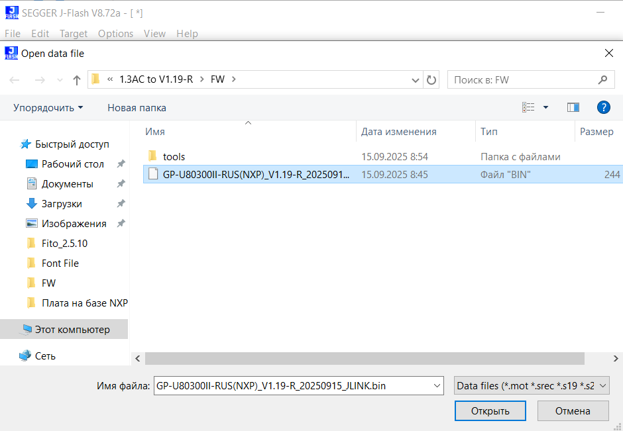Expand the address bar path dropdown
Screen dimensions: 623x431
pyautogui.click(x=416, y=79)
